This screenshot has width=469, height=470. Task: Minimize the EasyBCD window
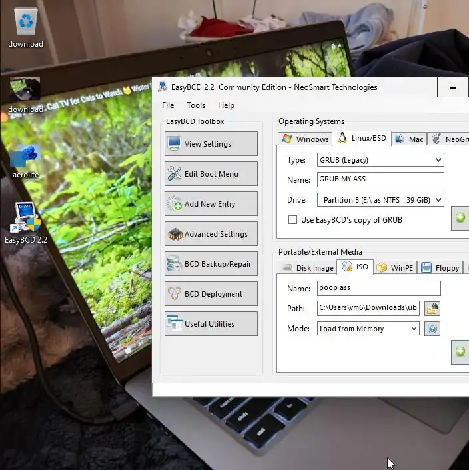click(x=453, y=87)
